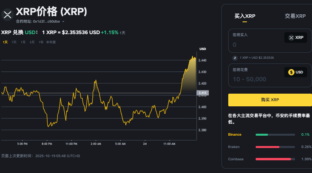The width and height of the screenshot is (312, 173).
Task: Open the USD currency selector
Action: point(296,72)
